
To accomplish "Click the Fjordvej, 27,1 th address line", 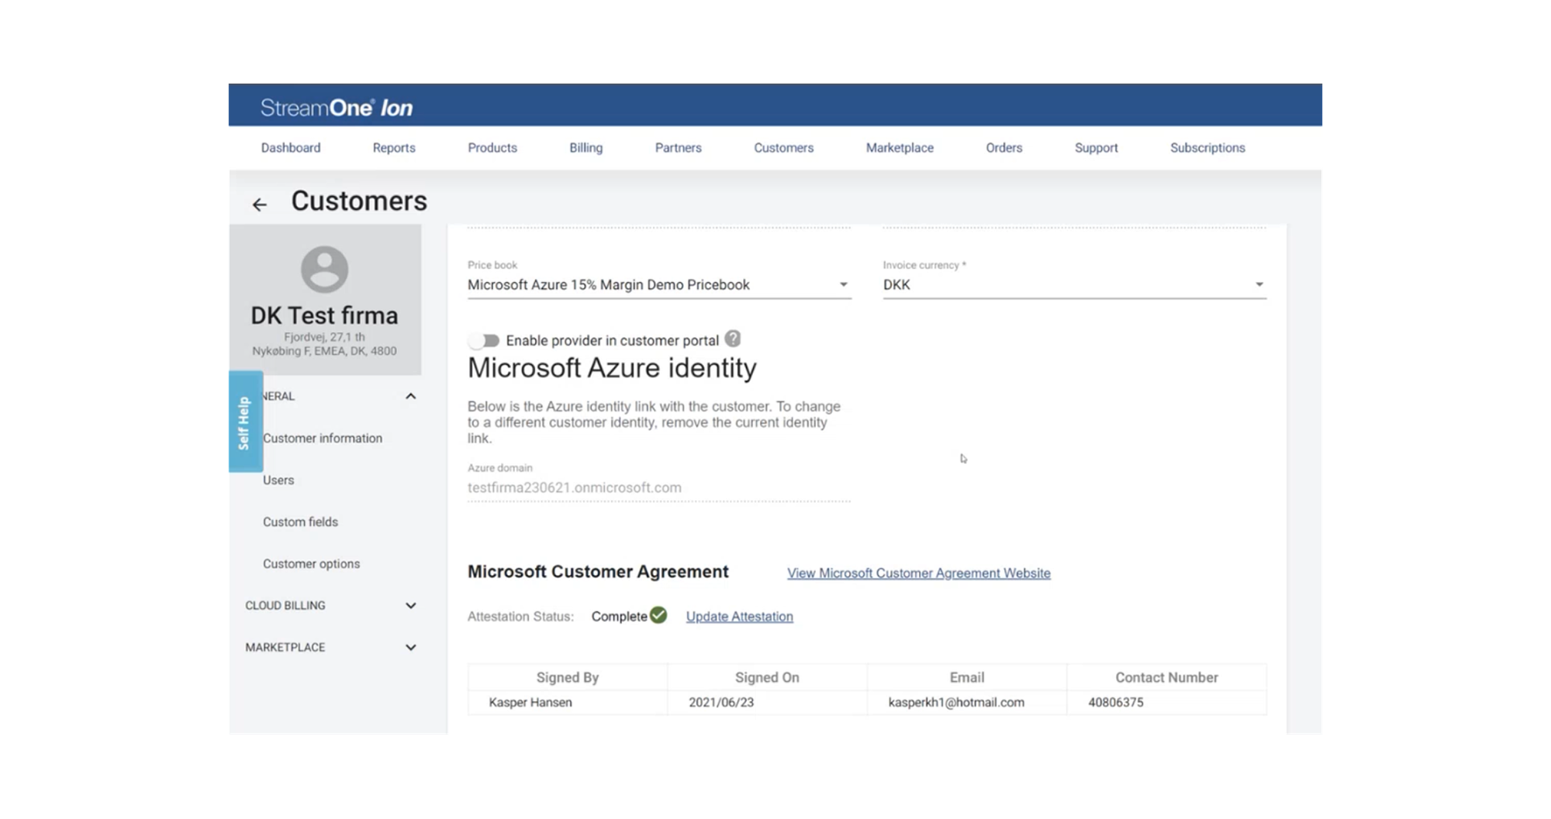I will [x=324, y=337].
